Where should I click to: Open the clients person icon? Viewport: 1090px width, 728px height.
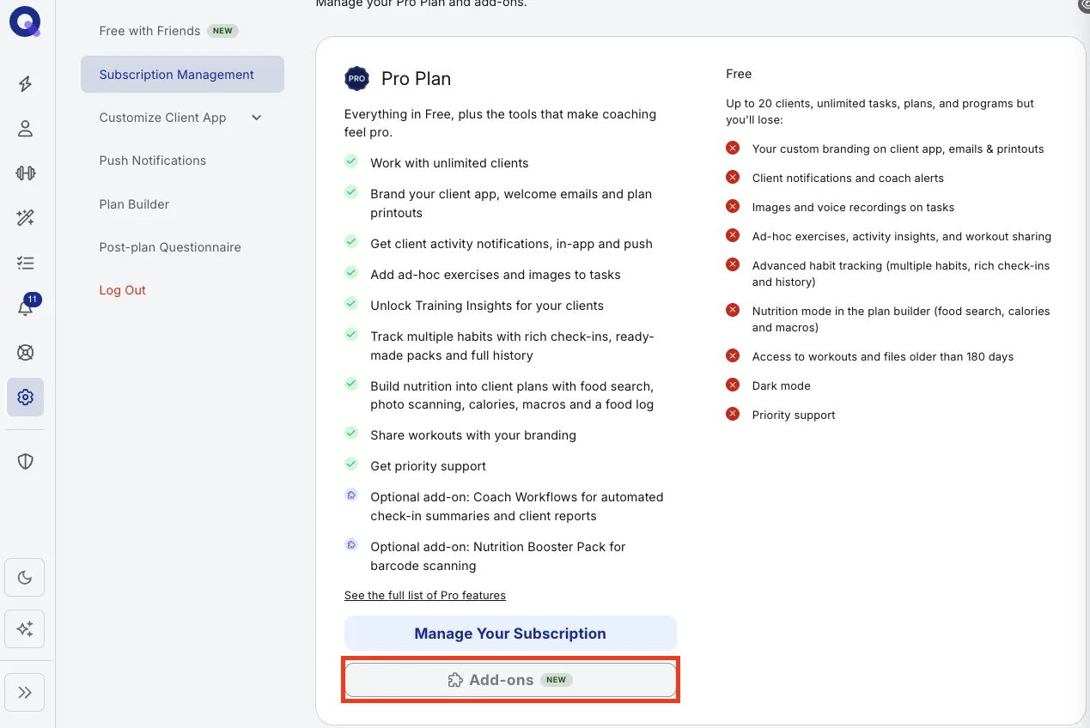click(x=26, y=129)
